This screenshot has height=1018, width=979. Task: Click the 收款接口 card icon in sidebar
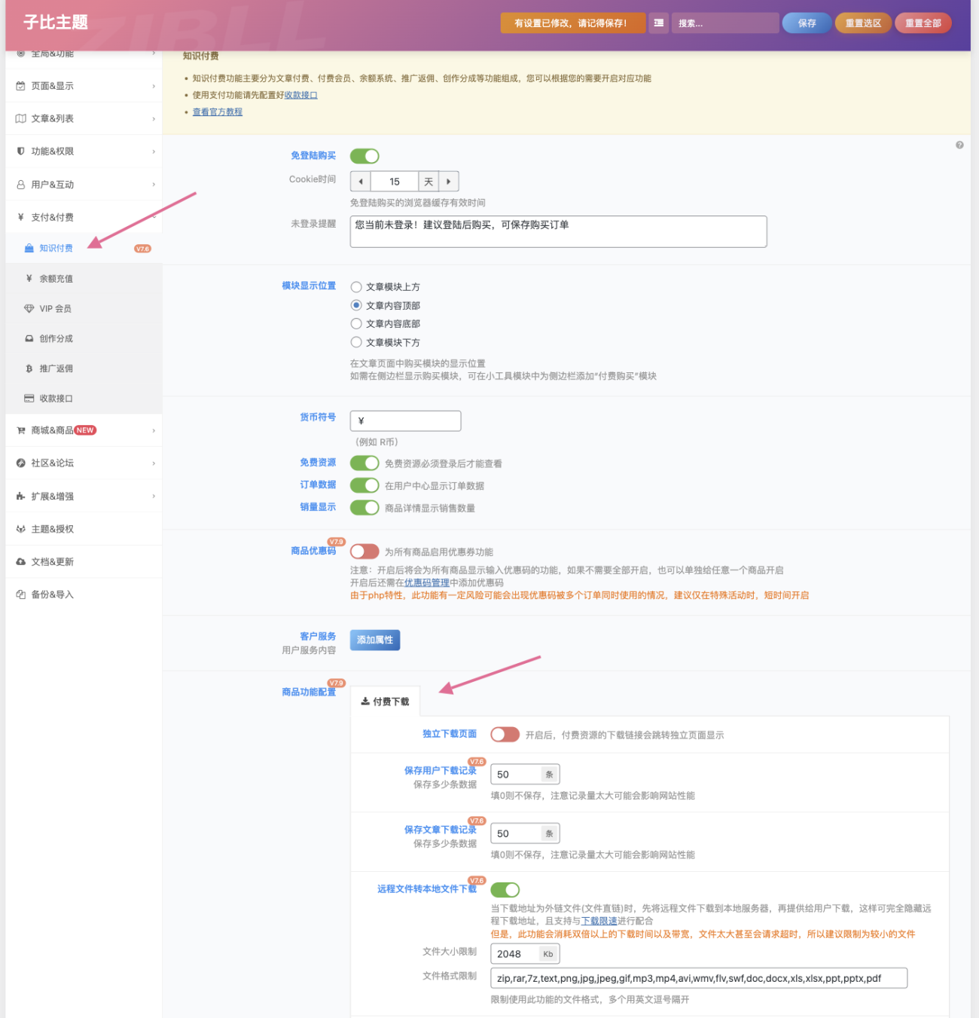pos(29,398)
